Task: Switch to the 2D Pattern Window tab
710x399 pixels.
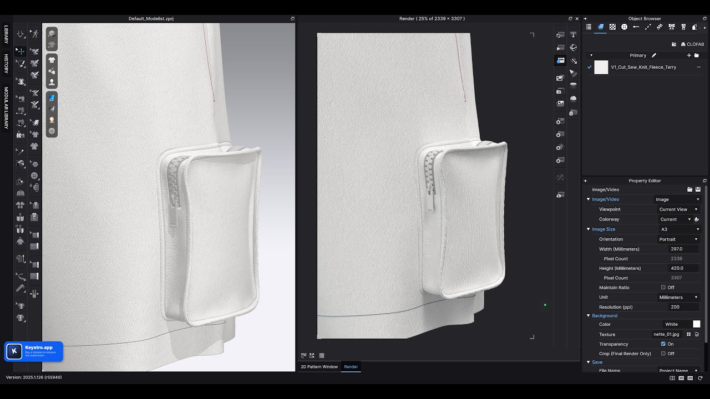Action: pos(319,367)
